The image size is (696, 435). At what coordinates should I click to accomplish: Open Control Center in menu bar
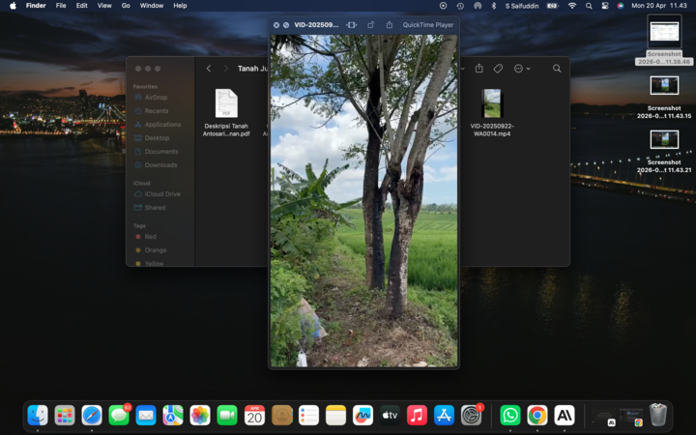tap(605, 6)
